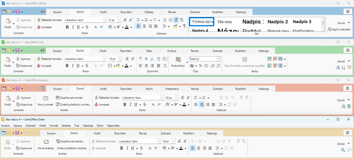Click Draw zoom magnifier icon at right
Viewport: 354px width, 159px height.
click(x=349, y=150)
